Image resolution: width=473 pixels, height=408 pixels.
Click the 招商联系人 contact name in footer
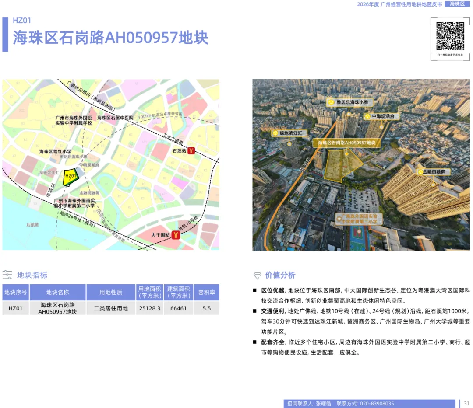309,404
